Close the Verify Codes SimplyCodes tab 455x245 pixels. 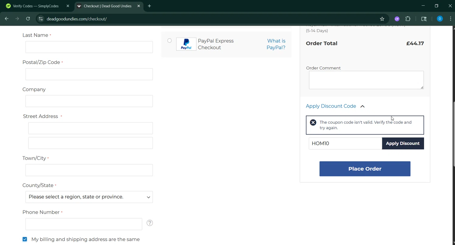pyautogui.click(x=68, y=6)
